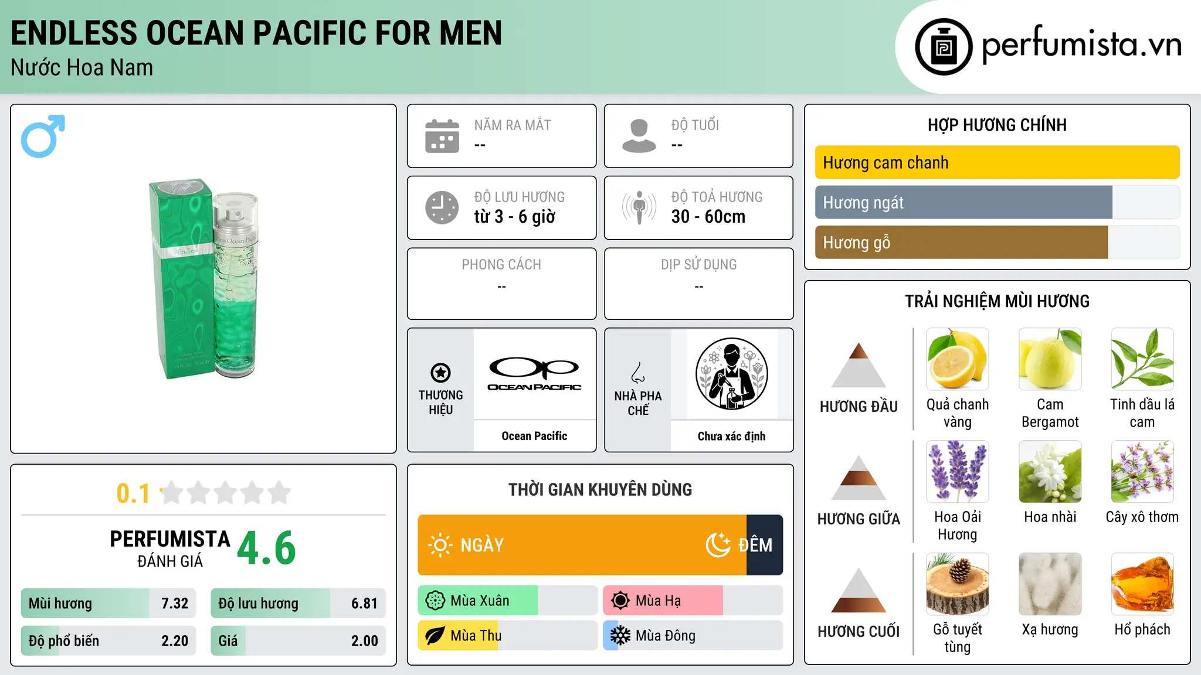Click the Perfumista rating score 4.6
The height and width of the screenshot is (675, 1201).
[266, 548]
